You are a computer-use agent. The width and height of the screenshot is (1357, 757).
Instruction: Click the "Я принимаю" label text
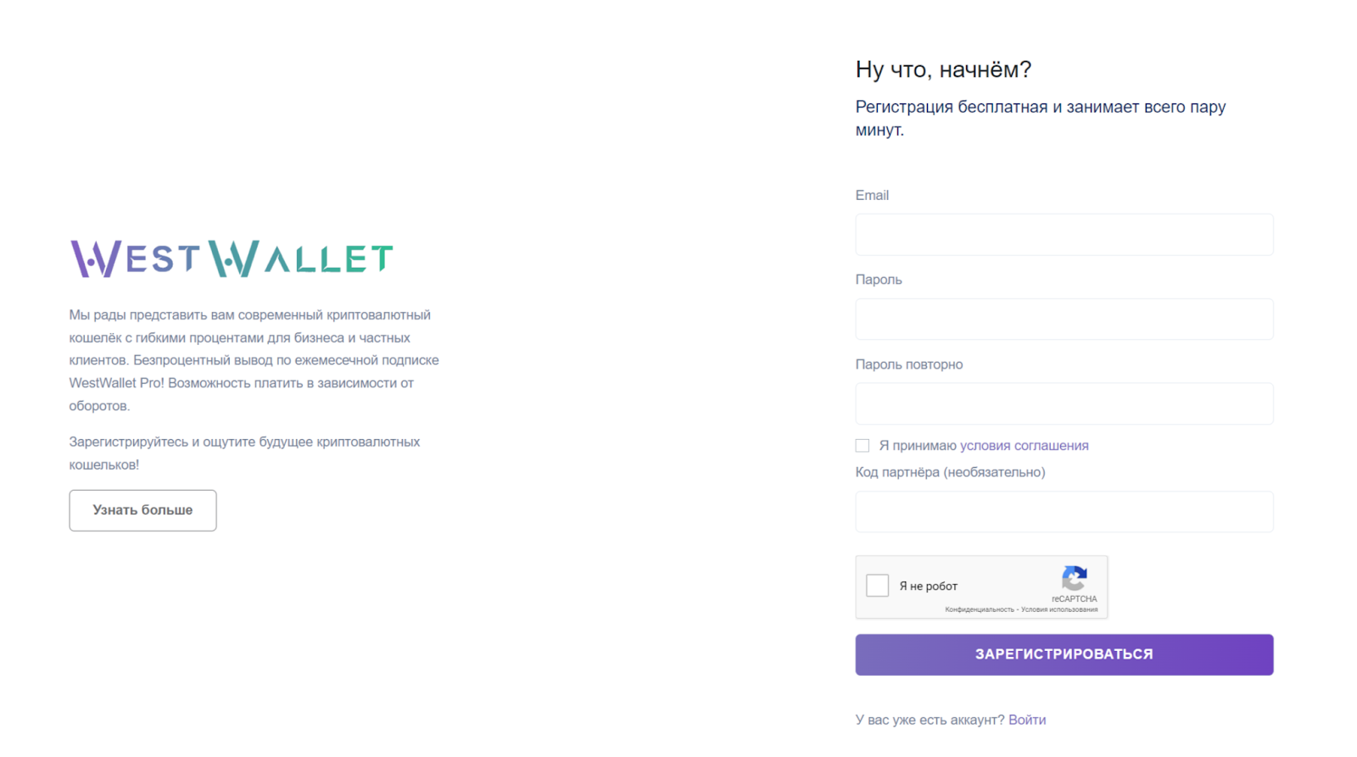pos(917,446)
